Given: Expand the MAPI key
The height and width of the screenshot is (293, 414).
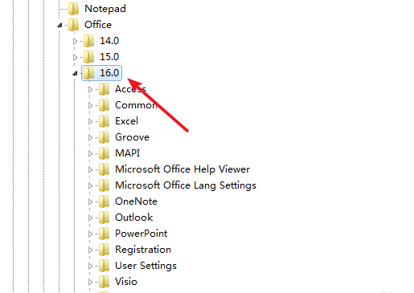Looking at the screenshot, I should tap(90, 153).
